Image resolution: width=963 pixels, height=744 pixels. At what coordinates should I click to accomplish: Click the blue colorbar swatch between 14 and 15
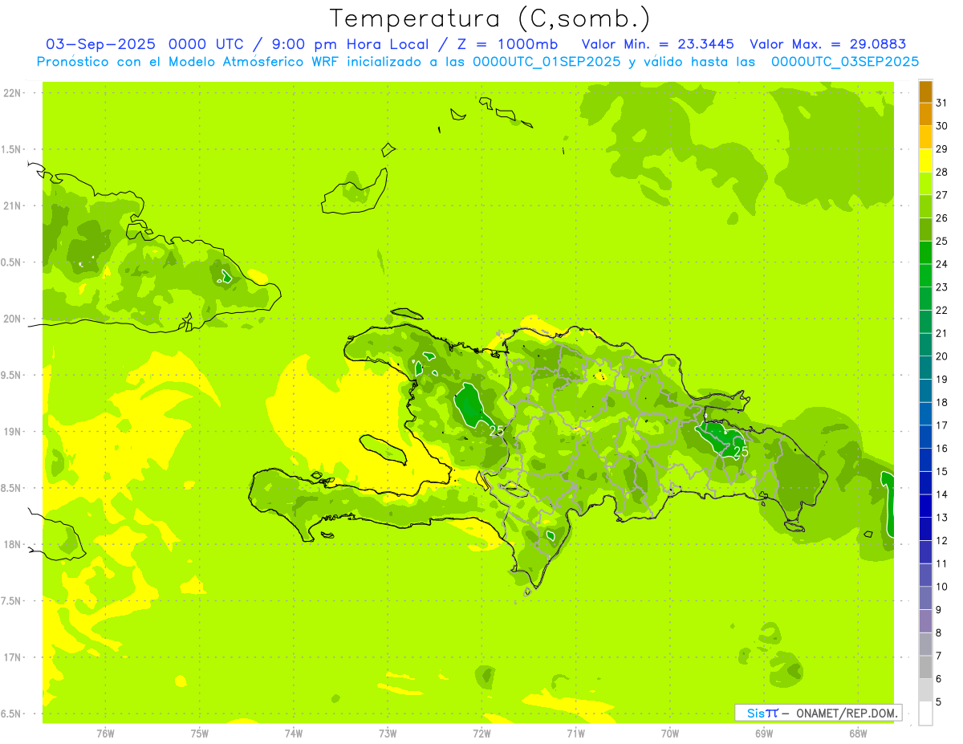[925, 483]
